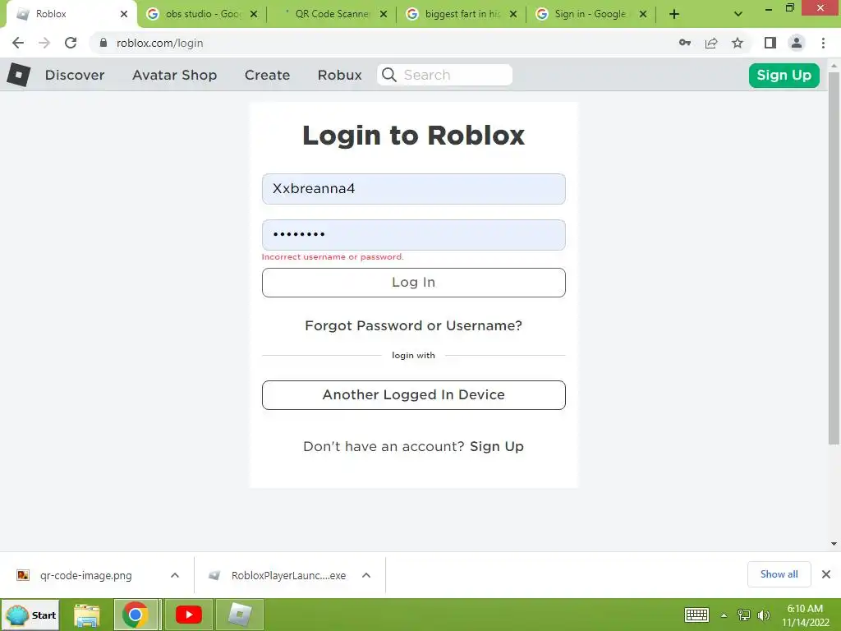Image resolution: width=841 pixels, height=631 pixels.
Task: Open a new tab with the plus button
Action: click(674, 14)
